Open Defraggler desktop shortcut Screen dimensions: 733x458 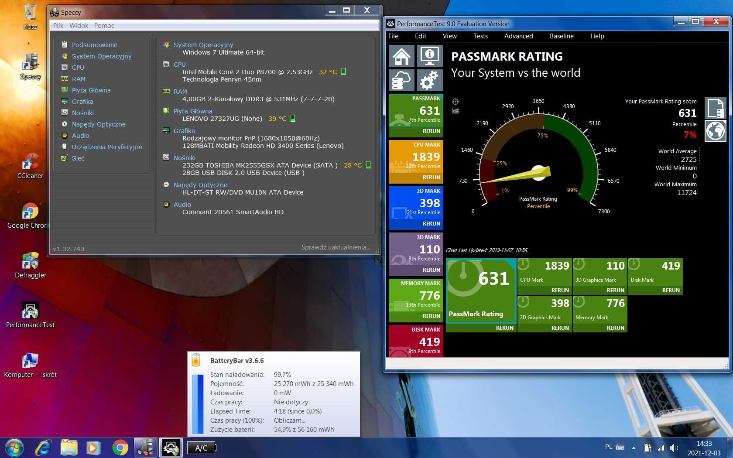[x=30, y=265]
